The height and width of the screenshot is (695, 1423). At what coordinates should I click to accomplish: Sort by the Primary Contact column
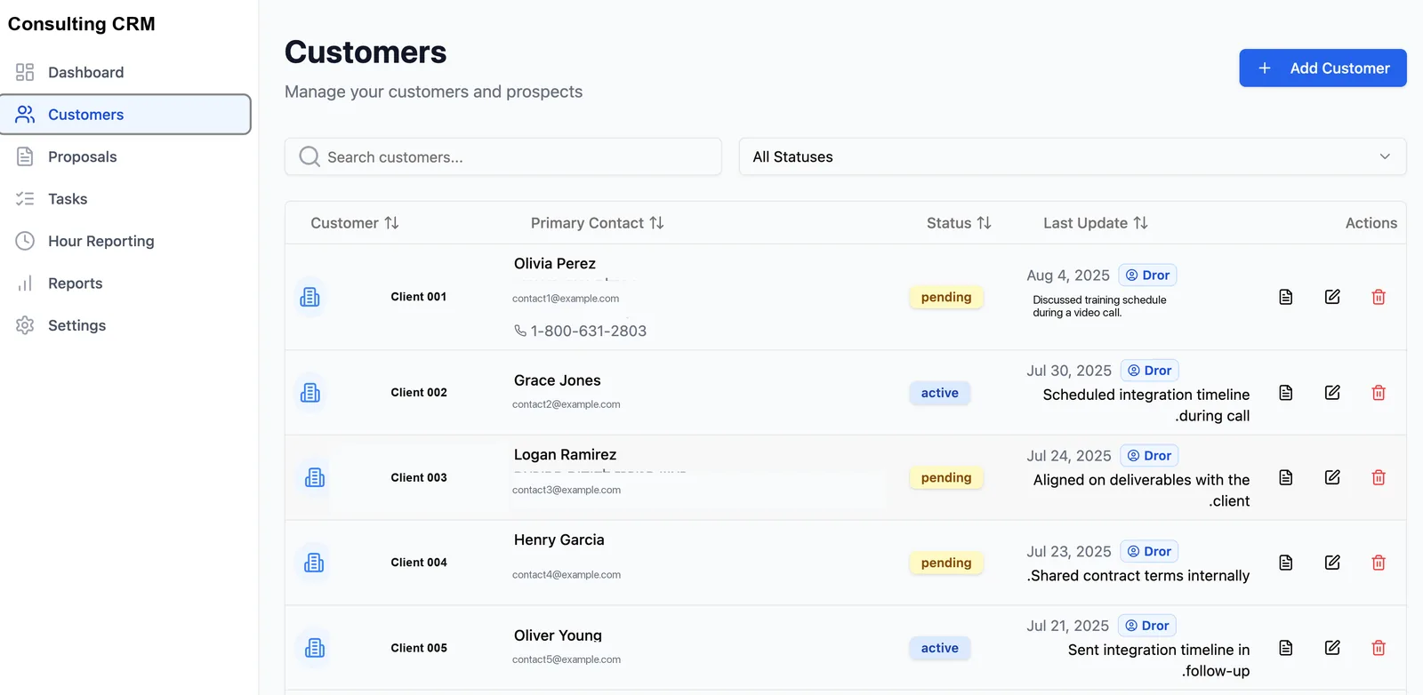598,223
